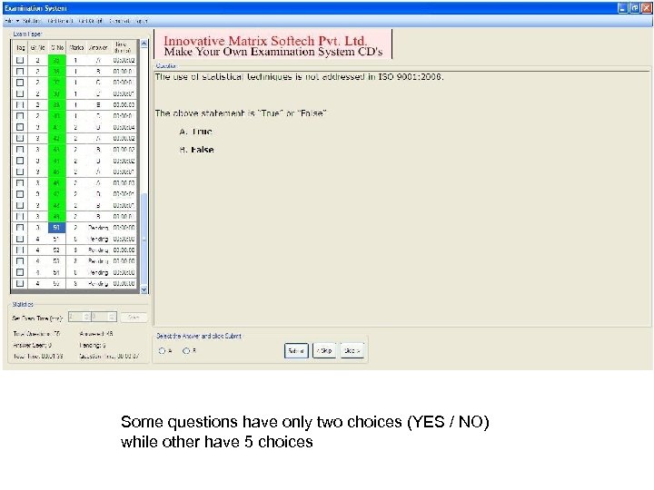Click the first Set Exam Time spinner field
The height and width of the screenshot is (490, 654).
(x=79, y=317)
